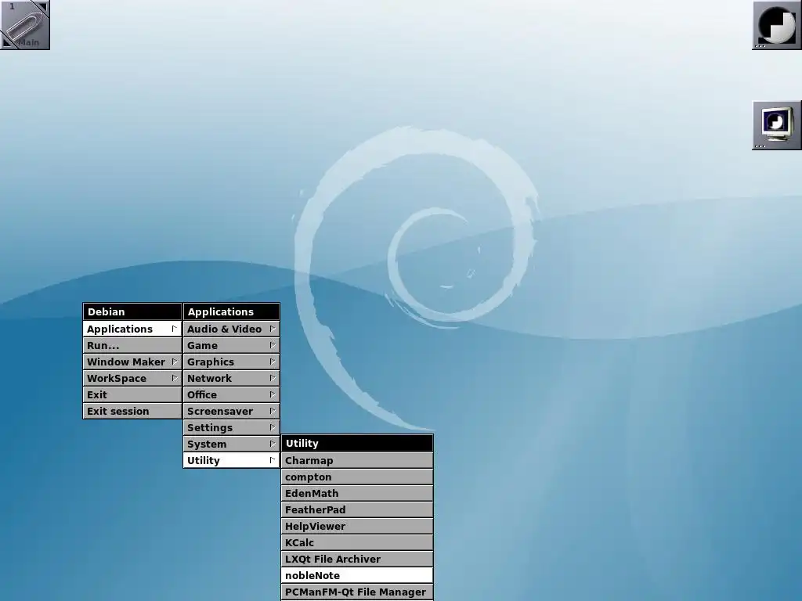The width and height of the screenshot is (802, 601).
Task: Open the WorkSpace submenu
Action: pos(132,378)
